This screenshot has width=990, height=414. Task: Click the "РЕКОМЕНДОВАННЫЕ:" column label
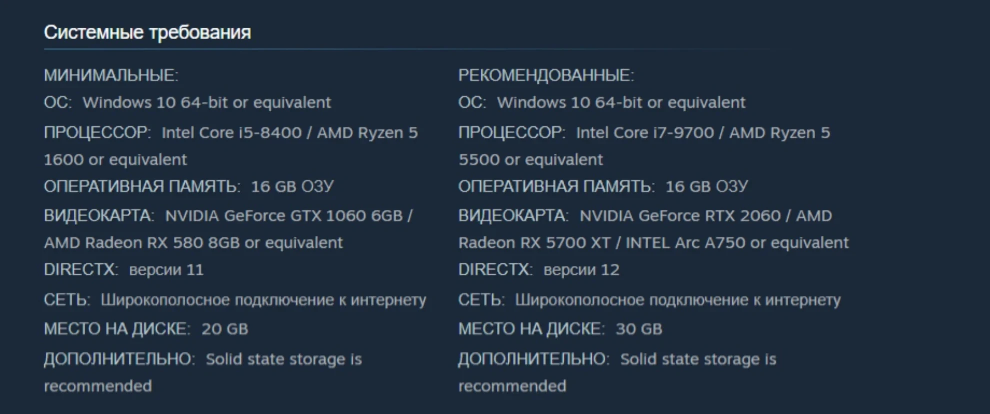[x=546, y=75]
